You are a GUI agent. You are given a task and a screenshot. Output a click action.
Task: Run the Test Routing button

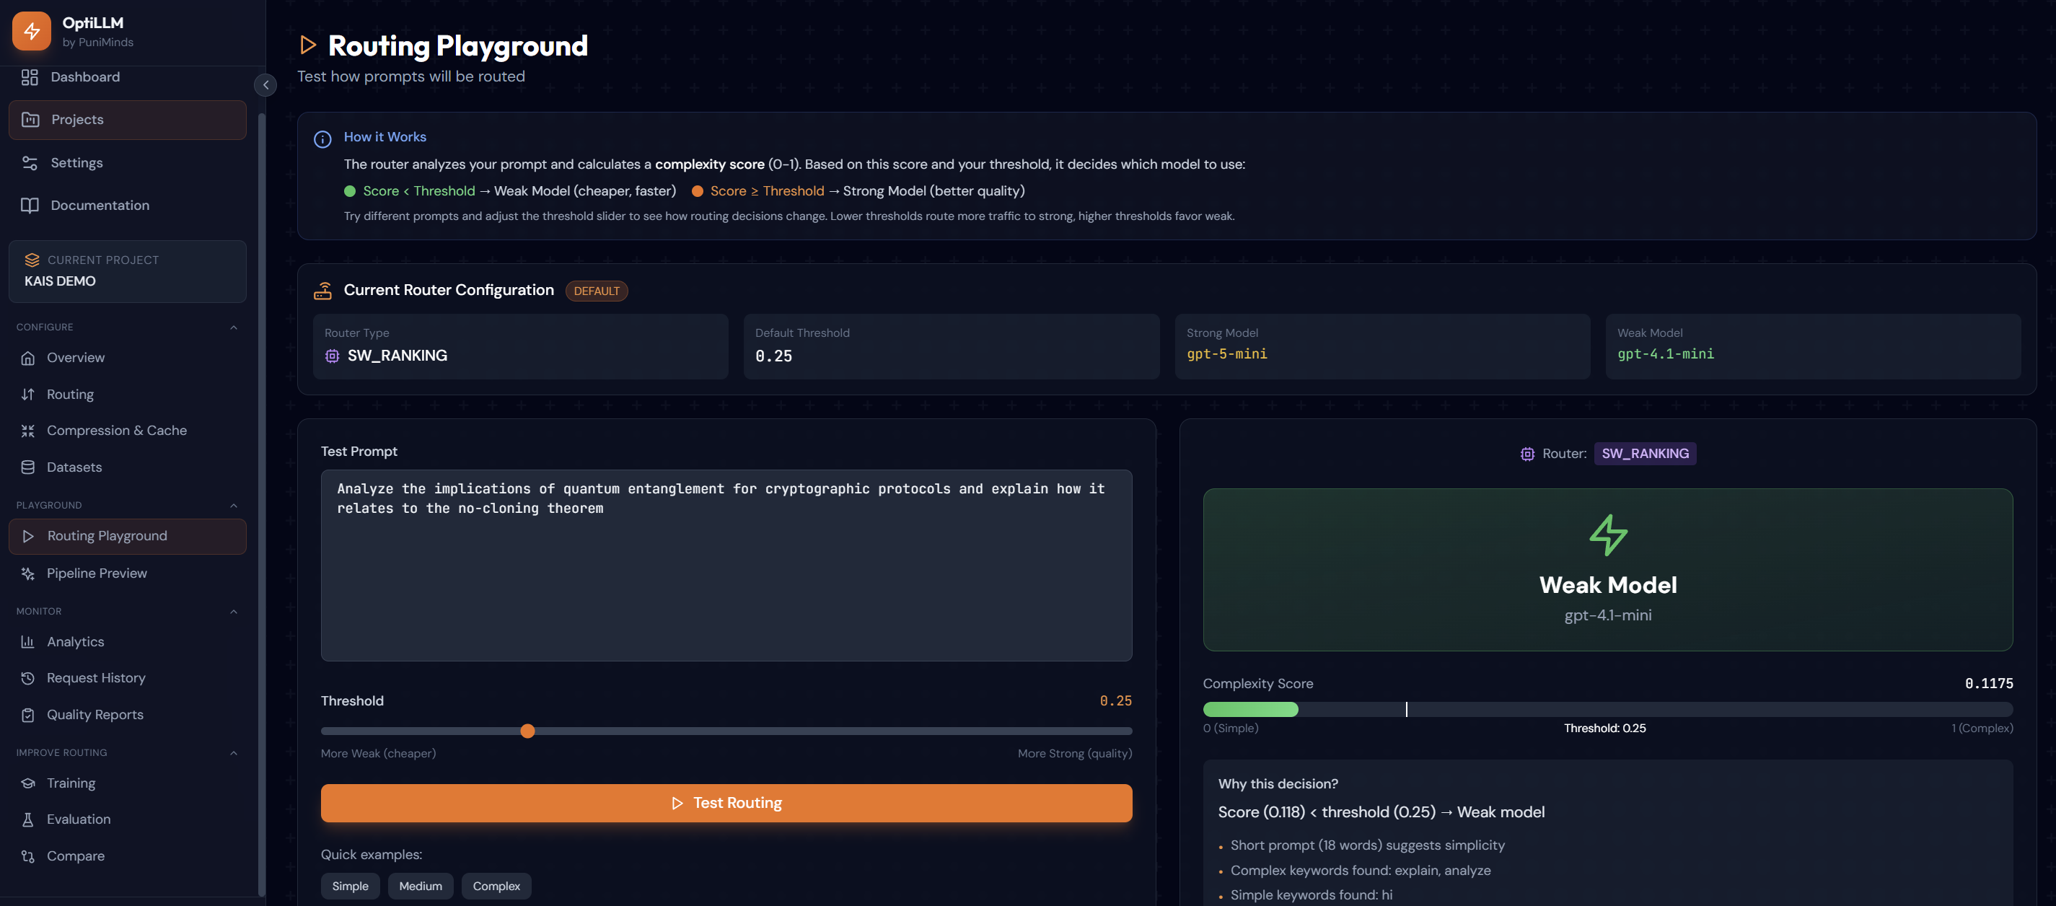pos(726,802)
